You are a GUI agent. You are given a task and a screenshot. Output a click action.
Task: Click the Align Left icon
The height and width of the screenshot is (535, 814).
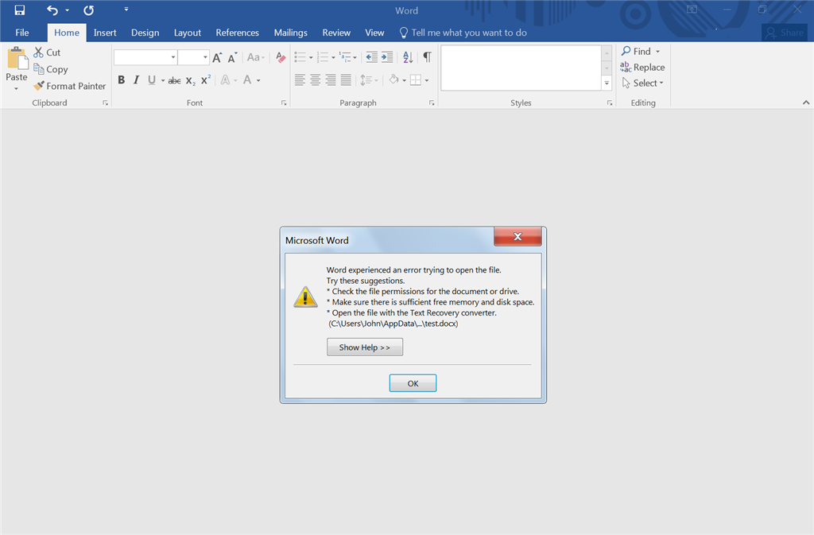(x=300, y=80)
